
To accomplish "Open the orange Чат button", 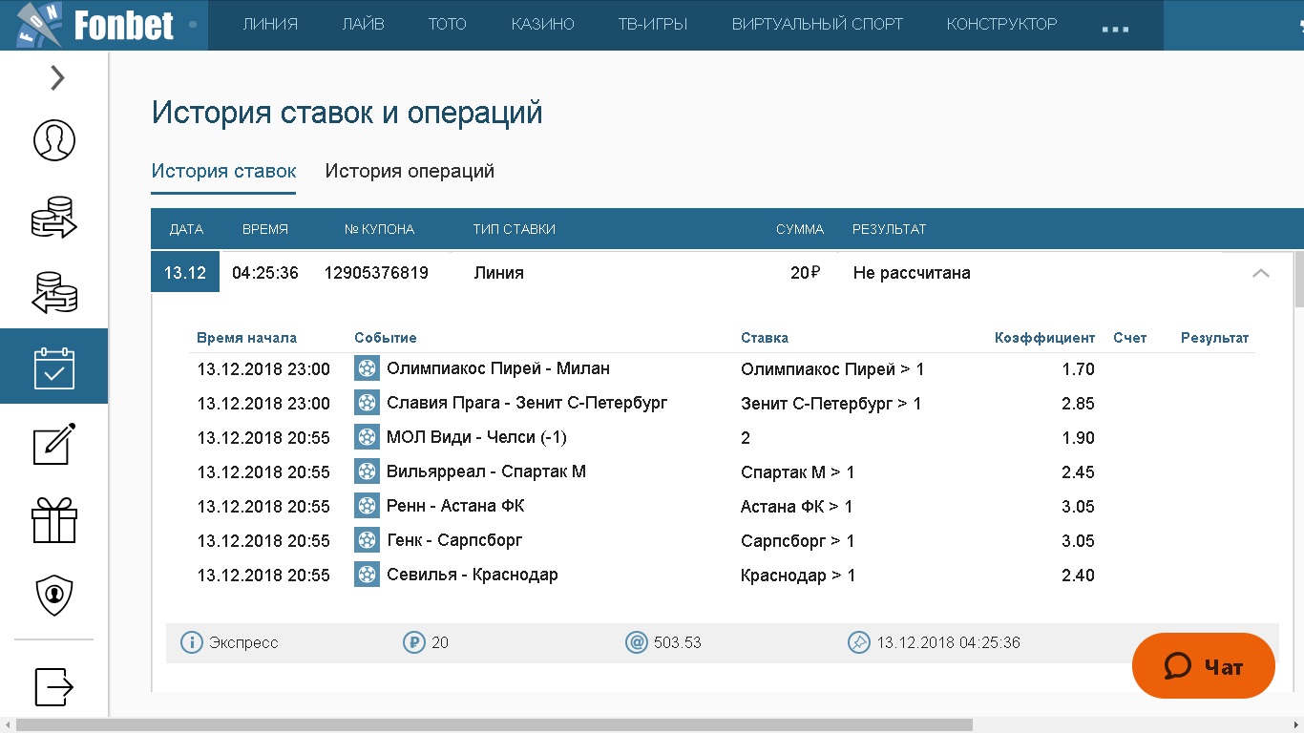I will (1203, 666).
